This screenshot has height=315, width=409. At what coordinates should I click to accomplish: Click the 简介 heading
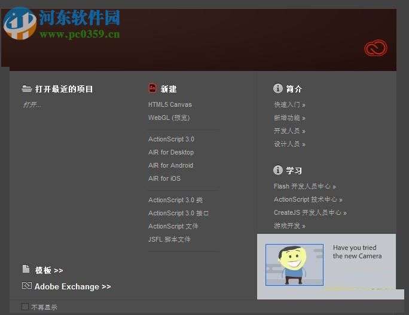coord(294,89)
